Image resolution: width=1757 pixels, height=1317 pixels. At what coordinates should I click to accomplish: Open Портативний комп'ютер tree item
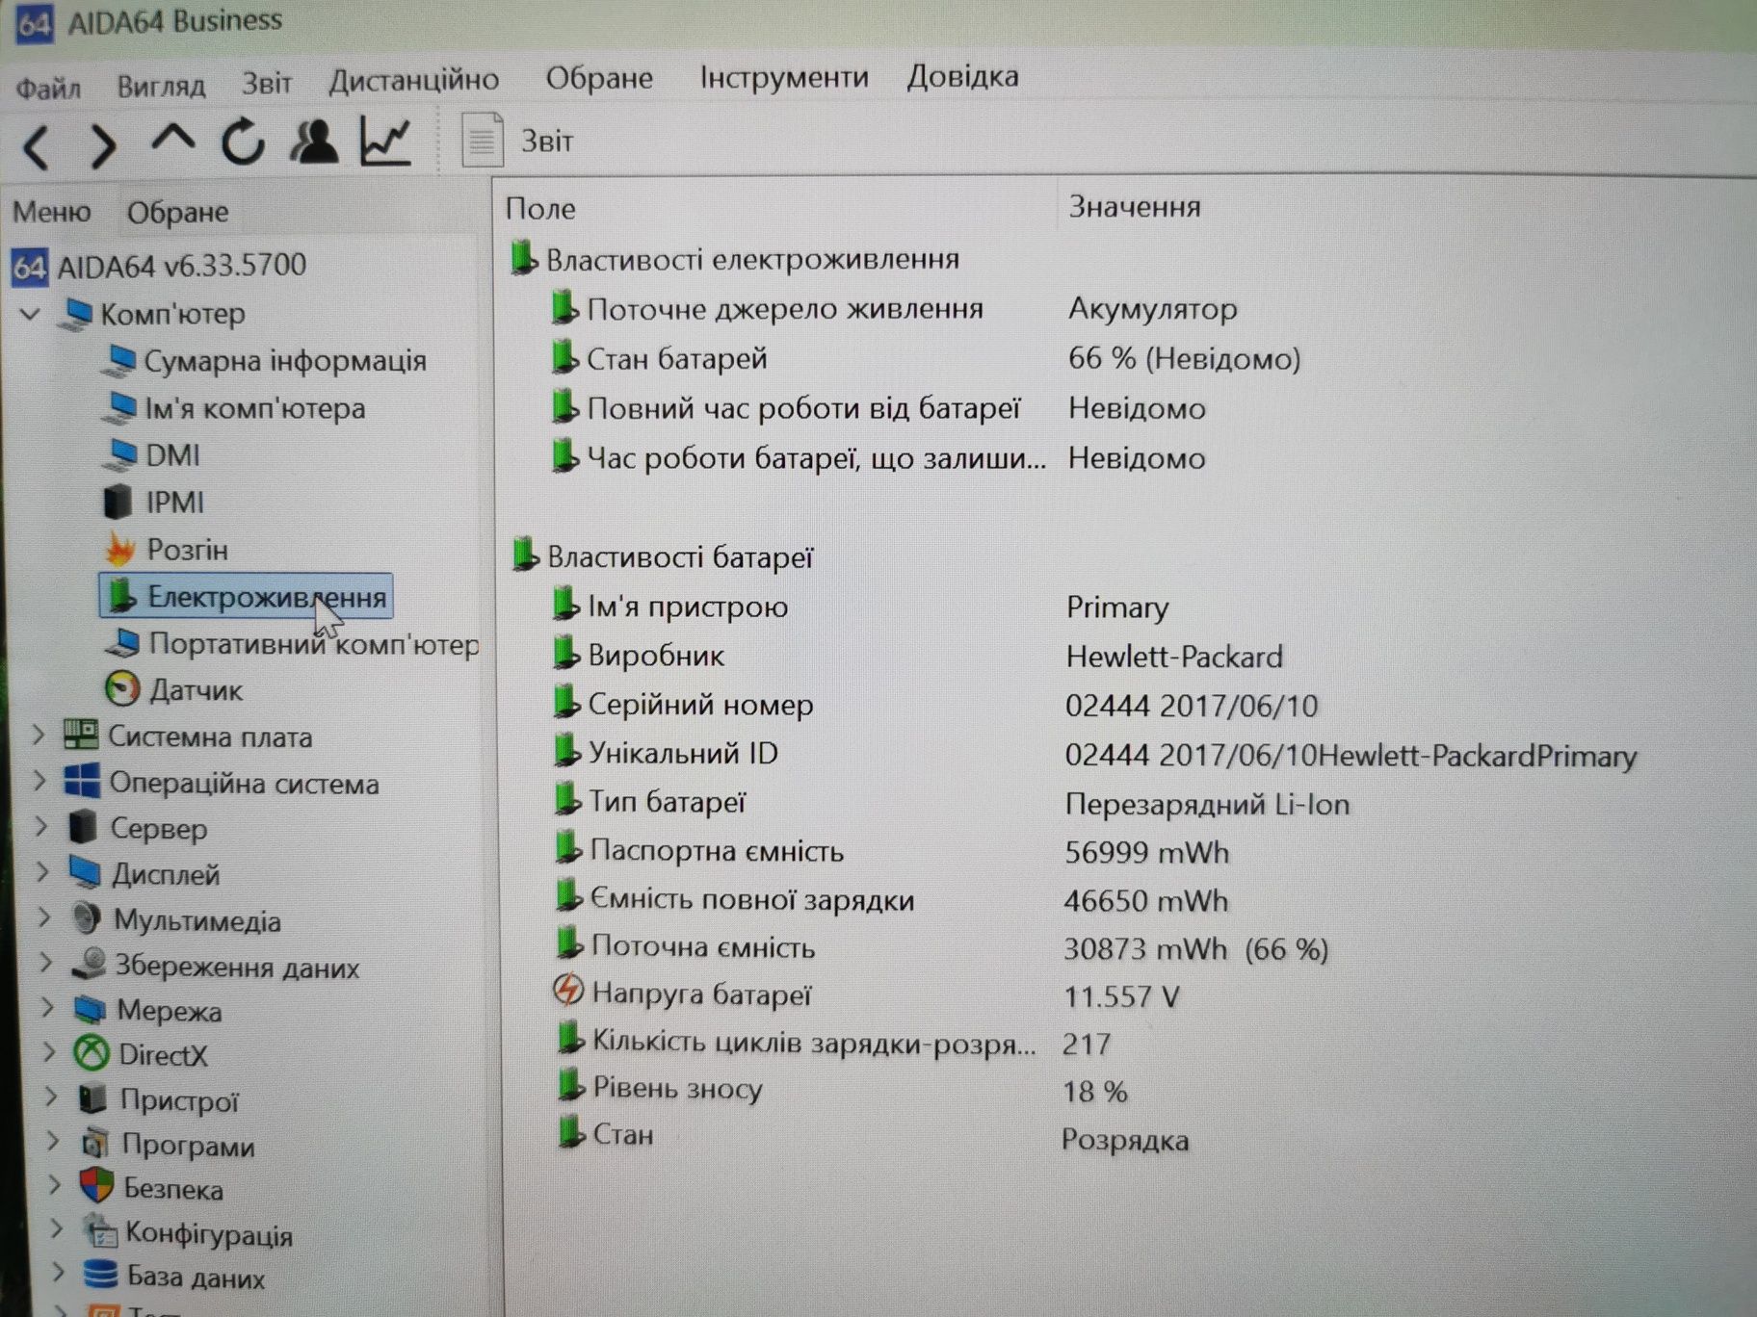pyautogui.click(x=292, y=643)
